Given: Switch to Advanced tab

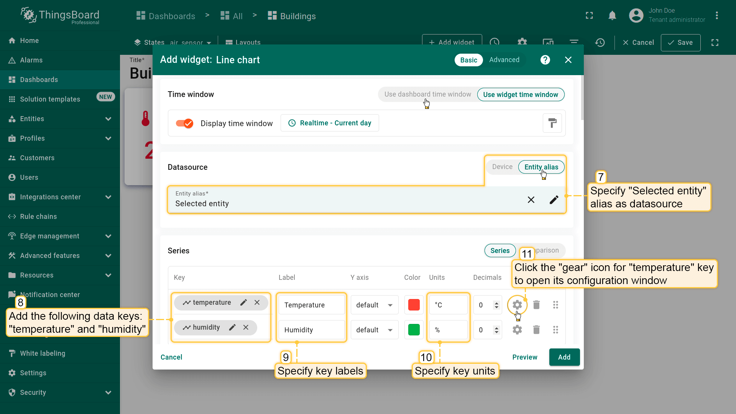Looking at the screenshot, I should point(504,60).
